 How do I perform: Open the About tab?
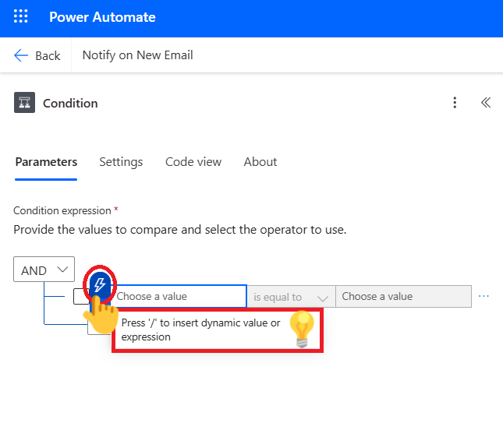260,162
